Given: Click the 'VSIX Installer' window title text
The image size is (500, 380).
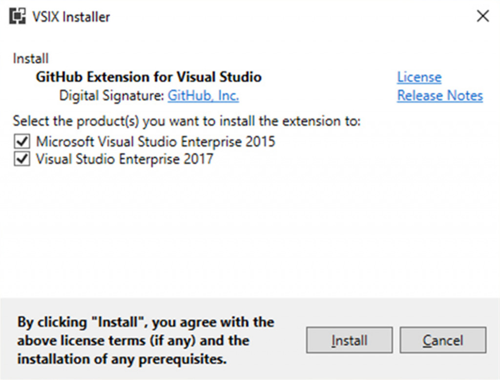Looking at the screenshot, I should click(71, 17).
